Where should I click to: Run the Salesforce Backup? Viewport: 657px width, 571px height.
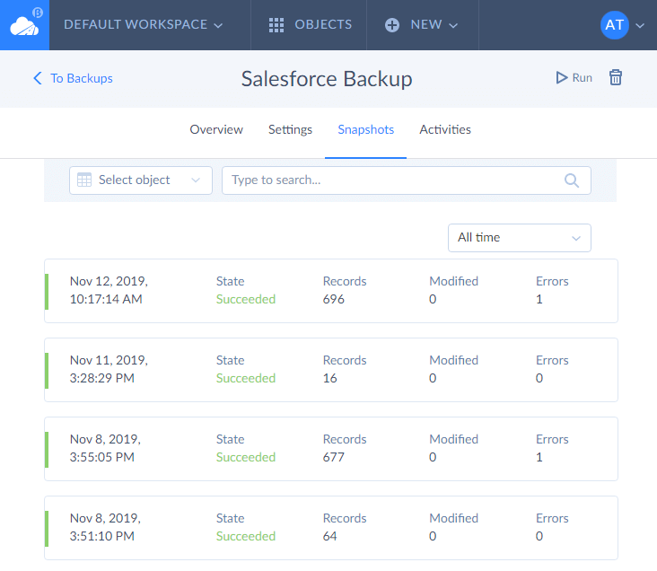click(x=574, y=78)
